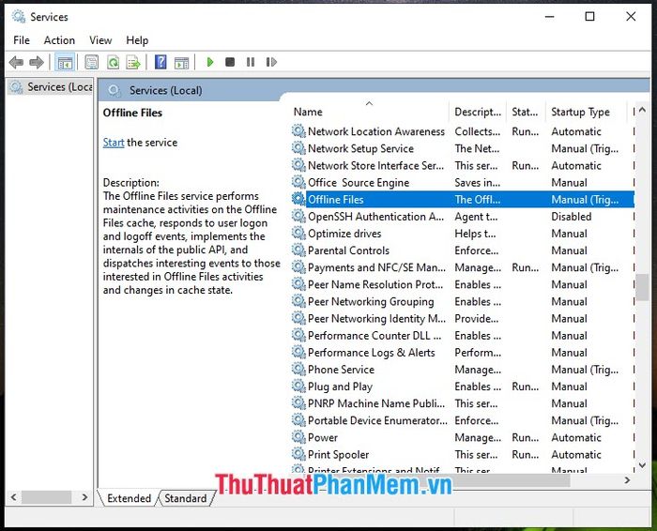The width and height of the screenshot is (657, 531).
Task: Open the View menu
Action: [100, 40]
